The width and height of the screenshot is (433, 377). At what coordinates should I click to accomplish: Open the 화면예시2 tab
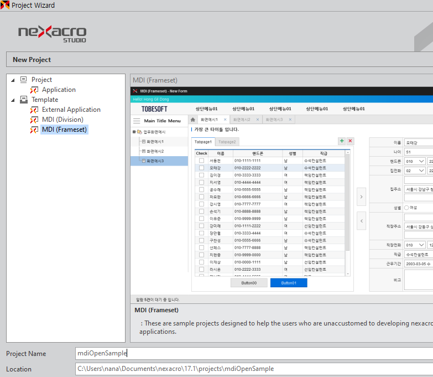click(x=241, y=120)
